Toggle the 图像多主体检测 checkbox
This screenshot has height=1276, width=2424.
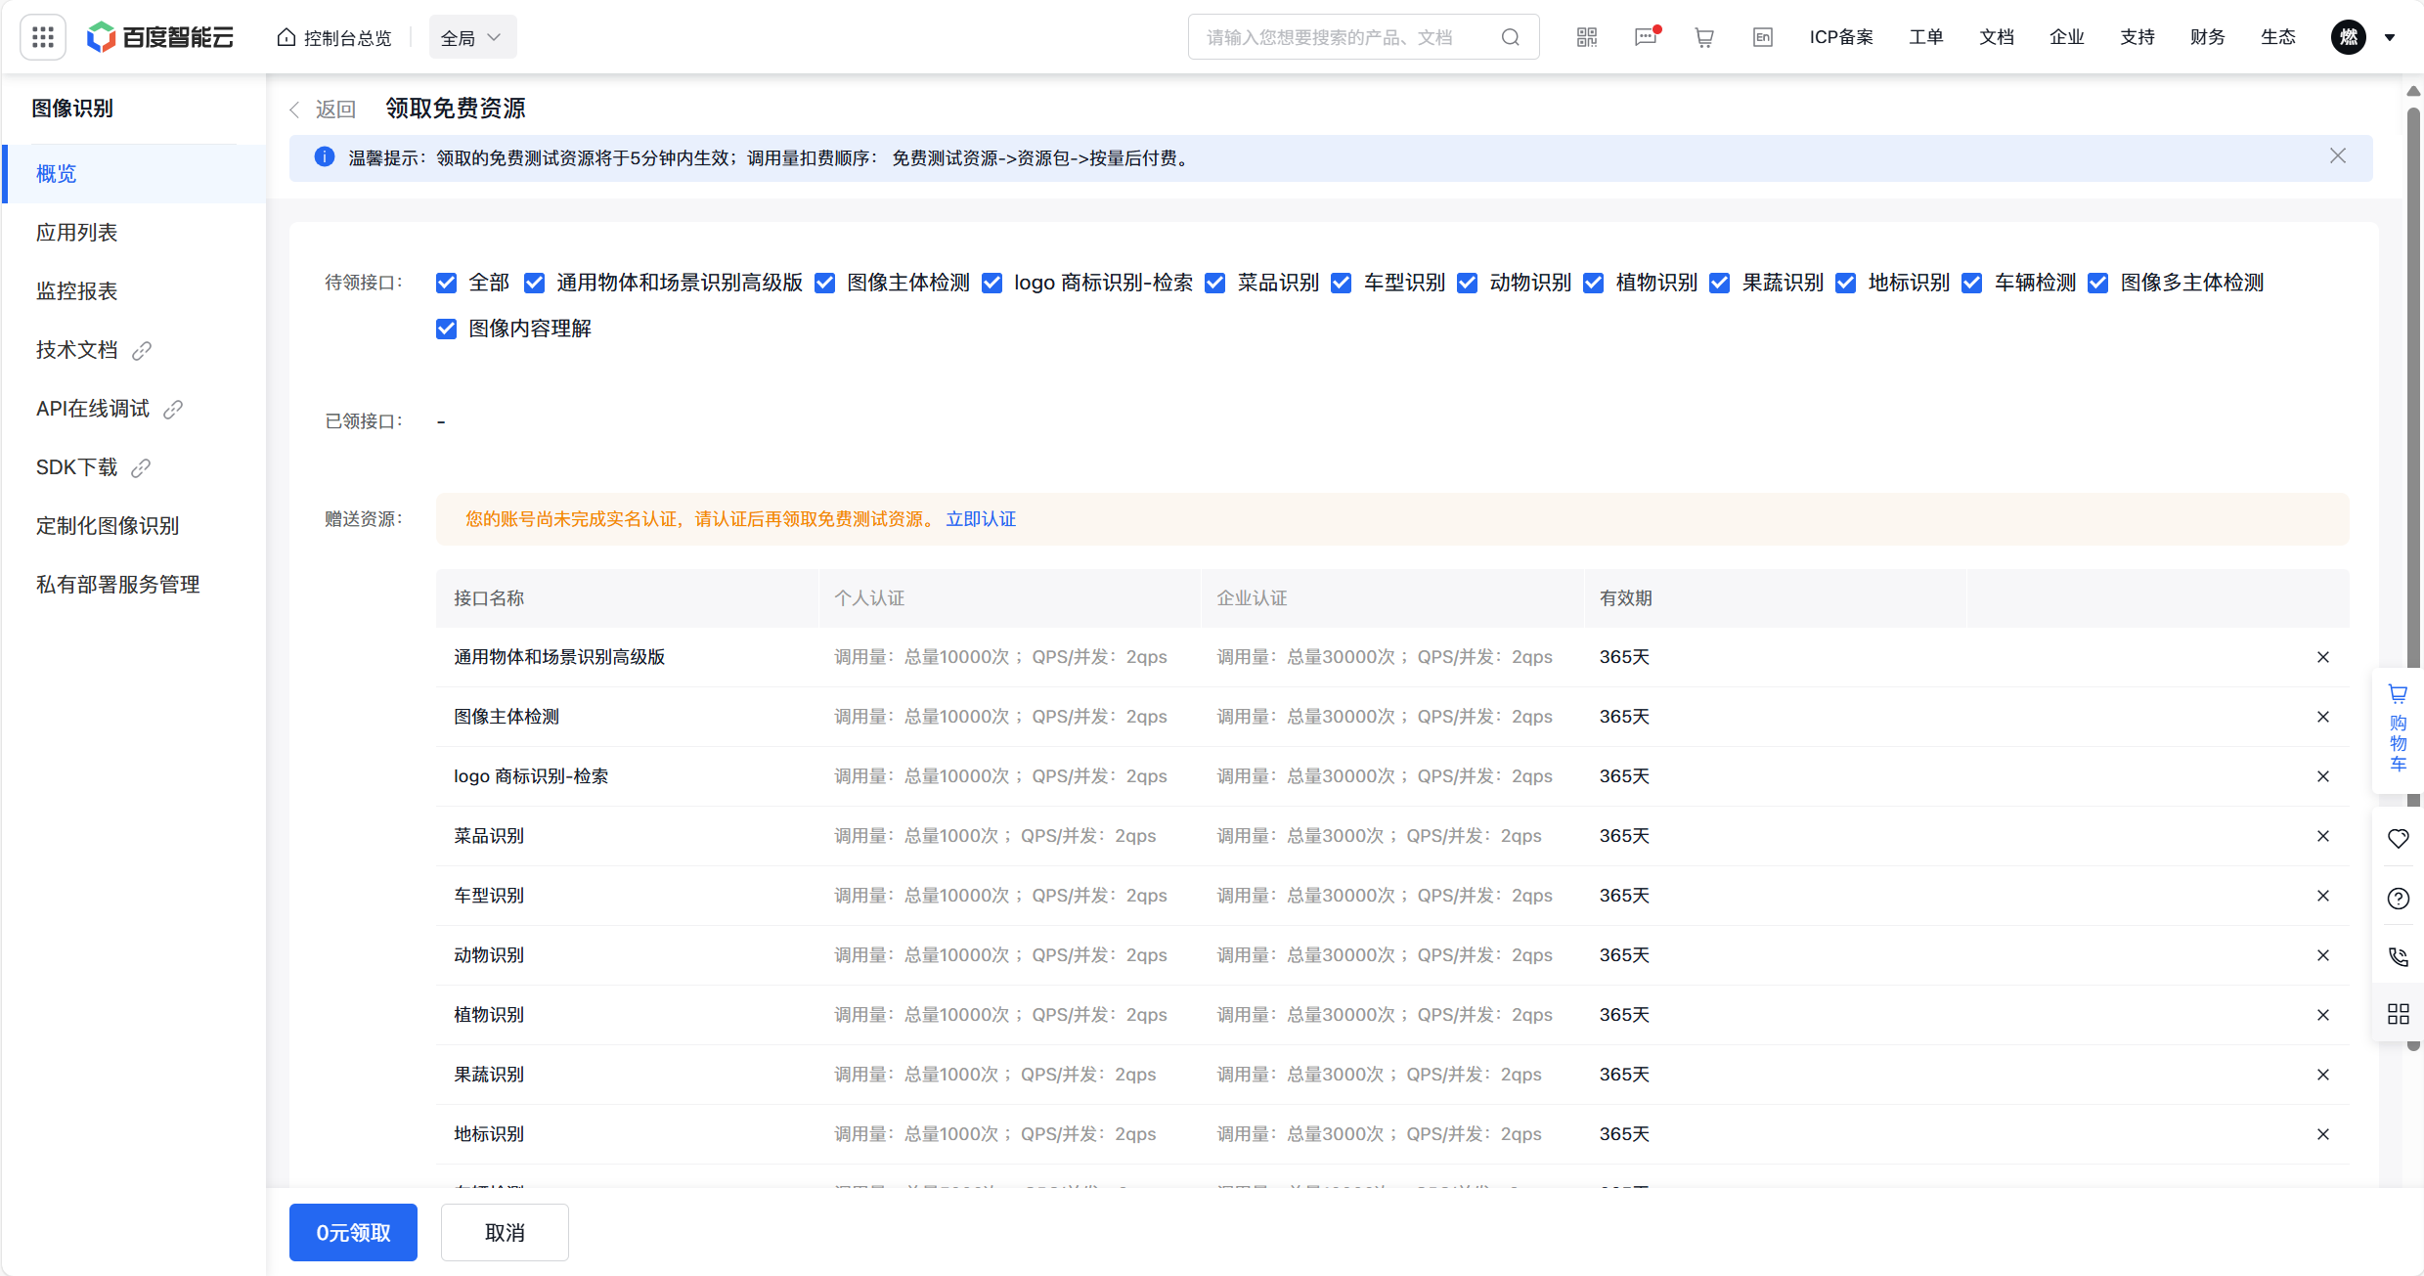(2097, 283)
